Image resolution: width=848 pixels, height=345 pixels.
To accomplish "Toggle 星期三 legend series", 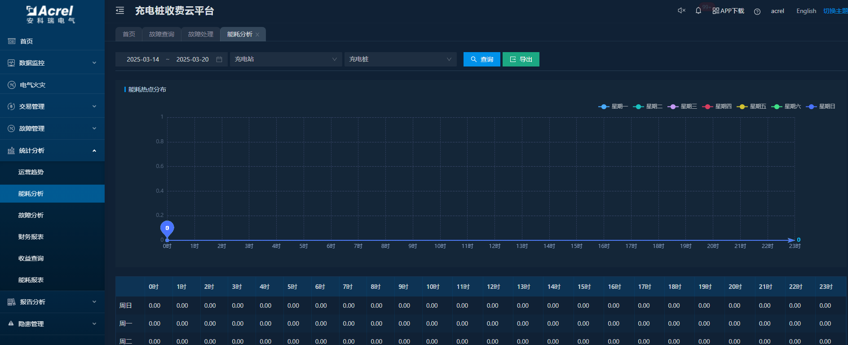I will [x=682, y=106].
